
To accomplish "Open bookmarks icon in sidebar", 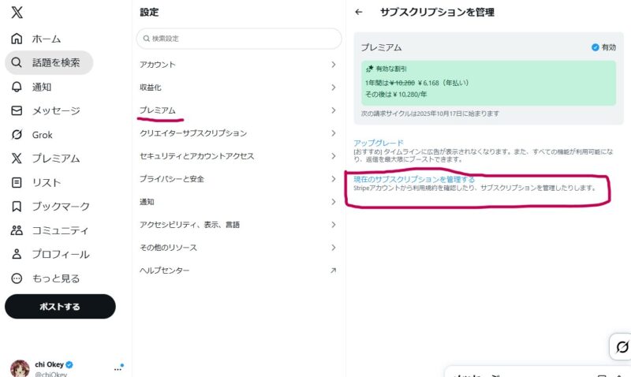I will coord(17,207).
